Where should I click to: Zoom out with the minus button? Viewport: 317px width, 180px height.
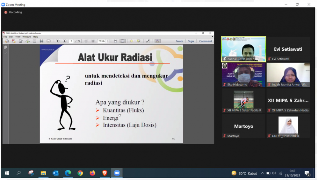click(x=86, y=41)
